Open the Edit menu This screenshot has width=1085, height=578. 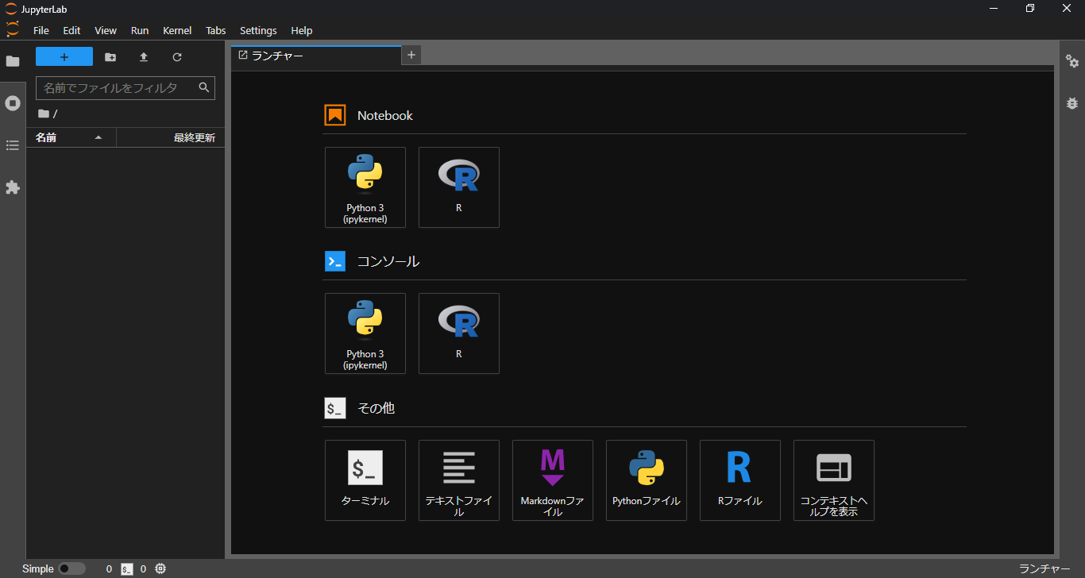(72, 30)
